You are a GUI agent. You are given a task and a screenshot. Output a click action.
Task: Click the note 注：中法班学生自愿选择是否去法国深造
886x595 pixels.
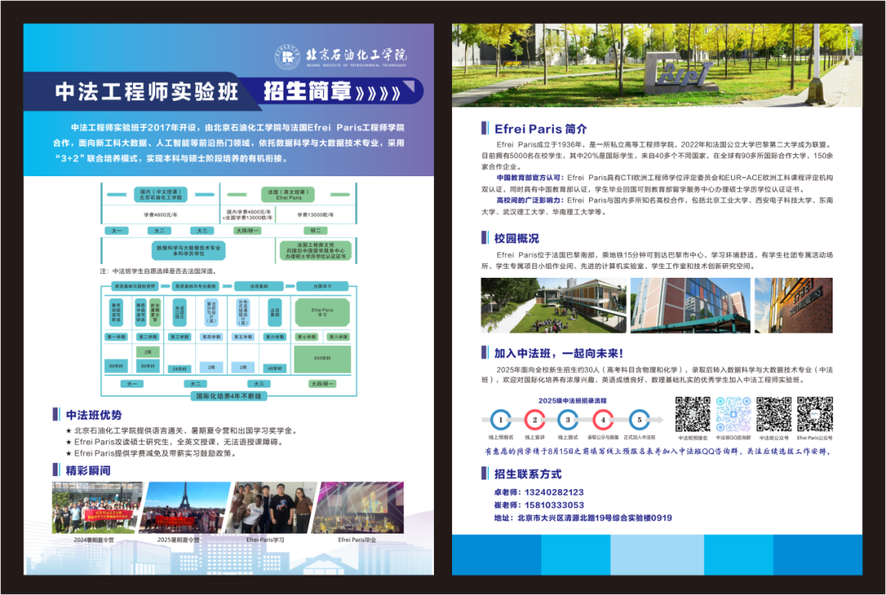[158, 271]
